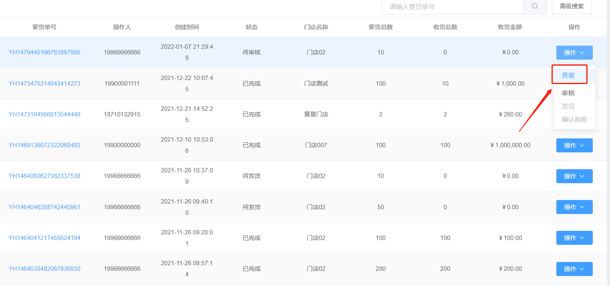Open order link YH1469138072322068482

pyautogui.click(x=44, y=145)
